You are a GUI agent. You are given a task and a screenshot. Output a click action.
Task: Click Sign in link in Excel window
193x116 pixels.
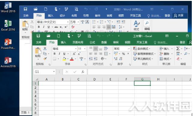(183, 42)
